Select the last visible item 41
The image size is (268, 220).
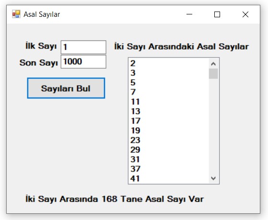point(169,179)
